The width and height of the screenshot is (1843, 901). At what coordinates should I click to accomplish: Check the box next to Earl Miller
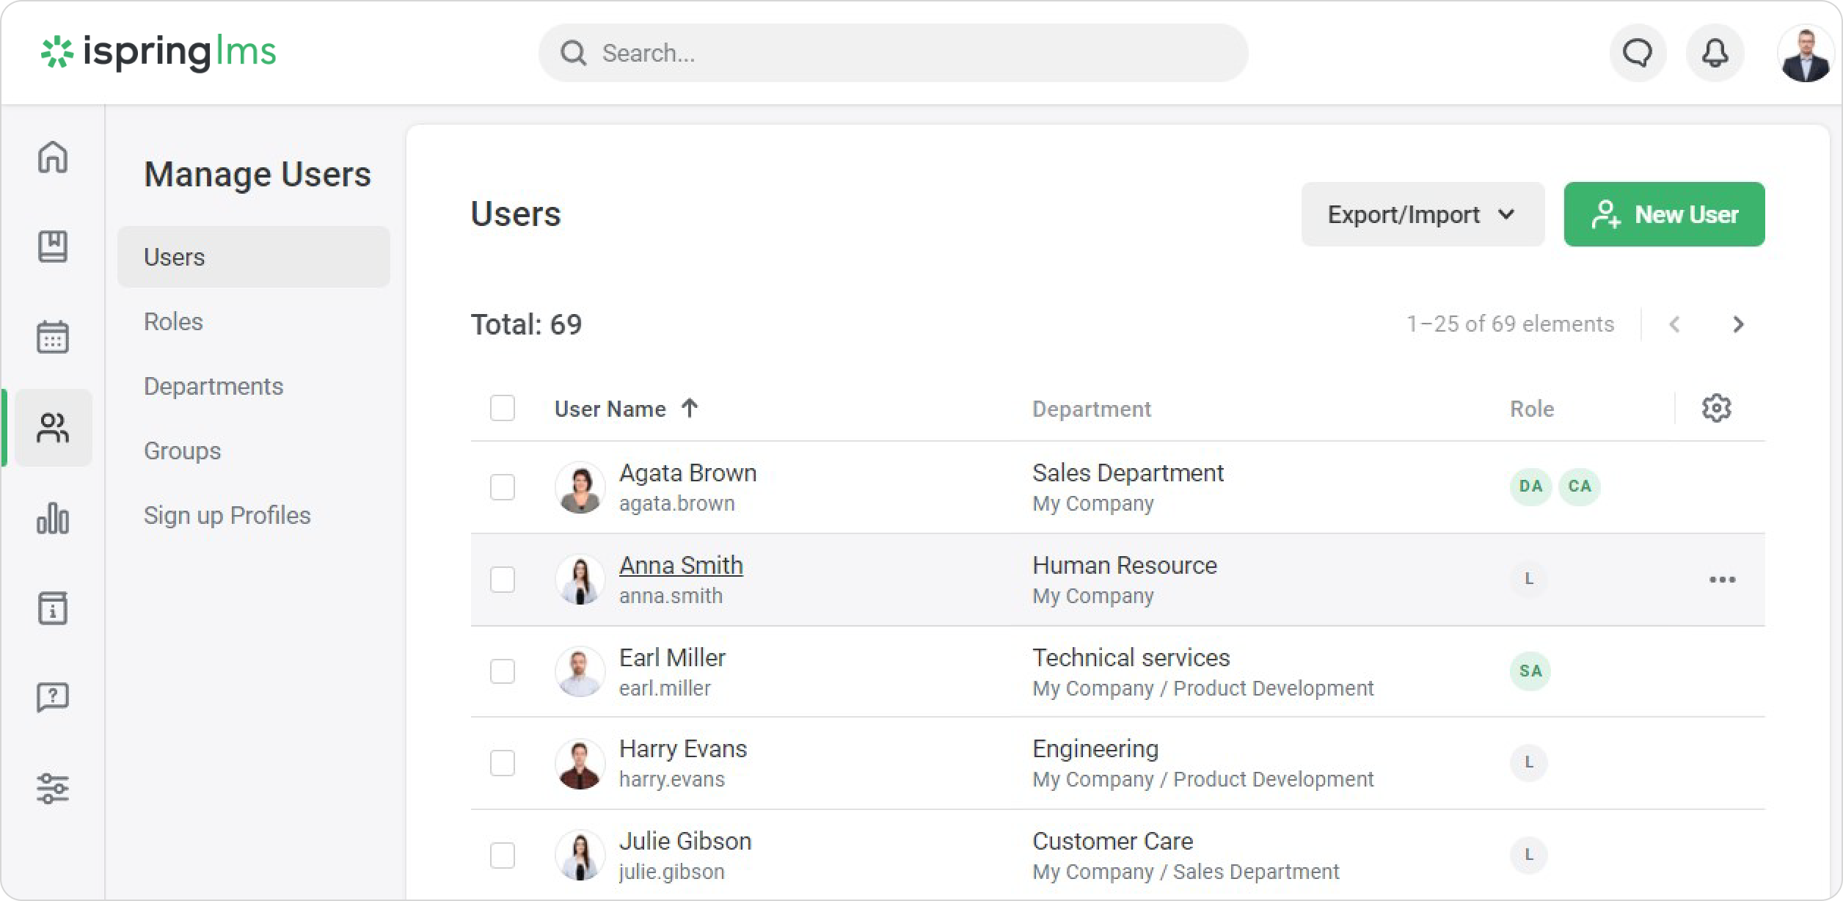coord(503,671)
